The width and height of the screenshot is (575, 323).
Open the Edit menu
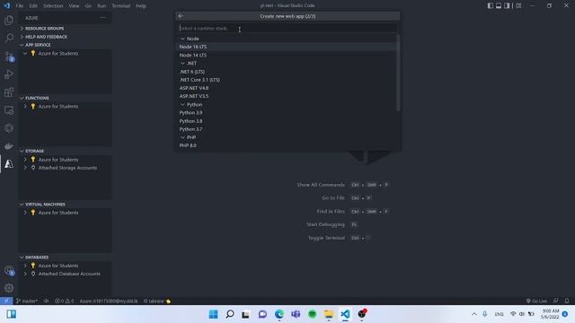point(33,6)
